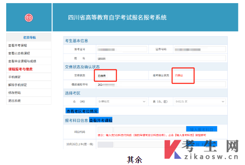Open the 市(州) dropdown
Image resolution: width=245 pixels, height=165 pixels.
tap(122, 101)
